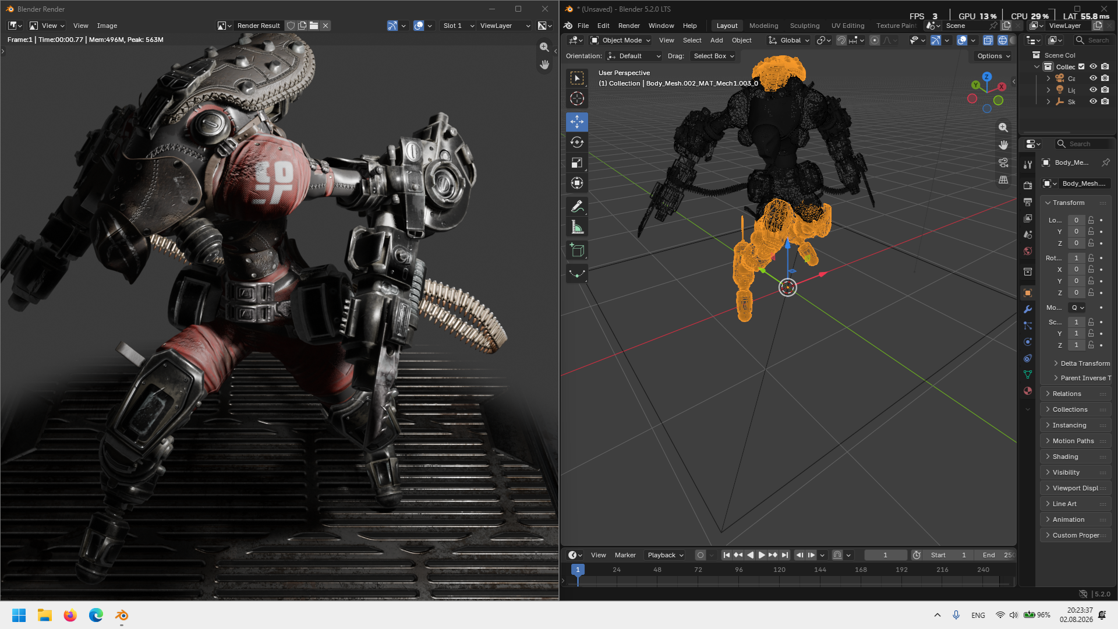This screenshot has height=629, width=1118.
Task: Open the Playback popover in timeline
Action: pyautogui.click(x=666, y=555)
